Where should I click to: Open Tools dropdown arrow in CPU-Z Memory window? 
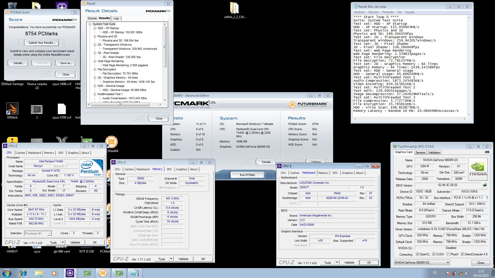tap(171, 259)
